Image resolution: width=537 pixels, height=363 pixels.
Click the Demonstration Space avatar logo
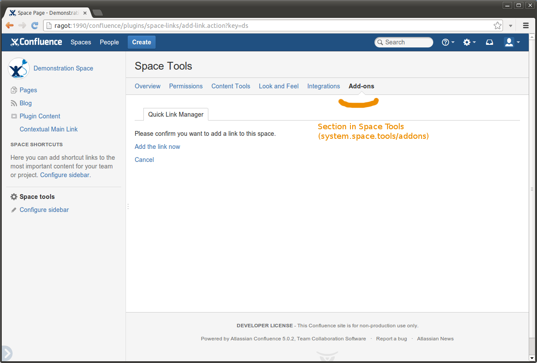pyautogui.click(x=19, y=68)
